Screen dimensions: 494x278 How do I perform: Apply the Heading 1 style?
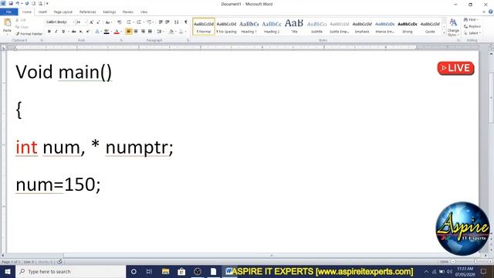pyautogui.click(x=249, y=27)
